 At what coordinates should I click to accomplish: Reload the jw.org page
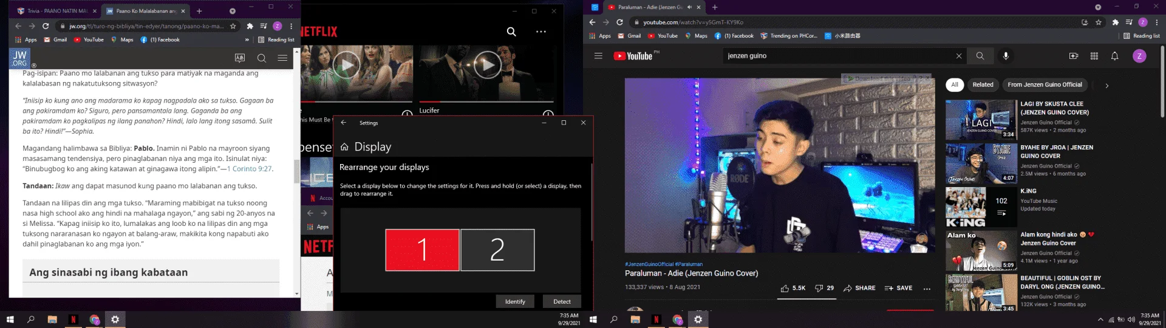(46, 26)
